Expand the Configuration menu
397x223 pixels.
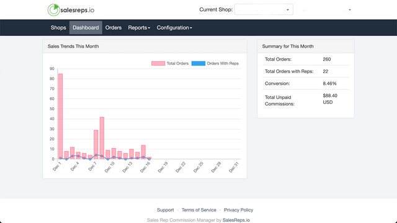(174, 27)
